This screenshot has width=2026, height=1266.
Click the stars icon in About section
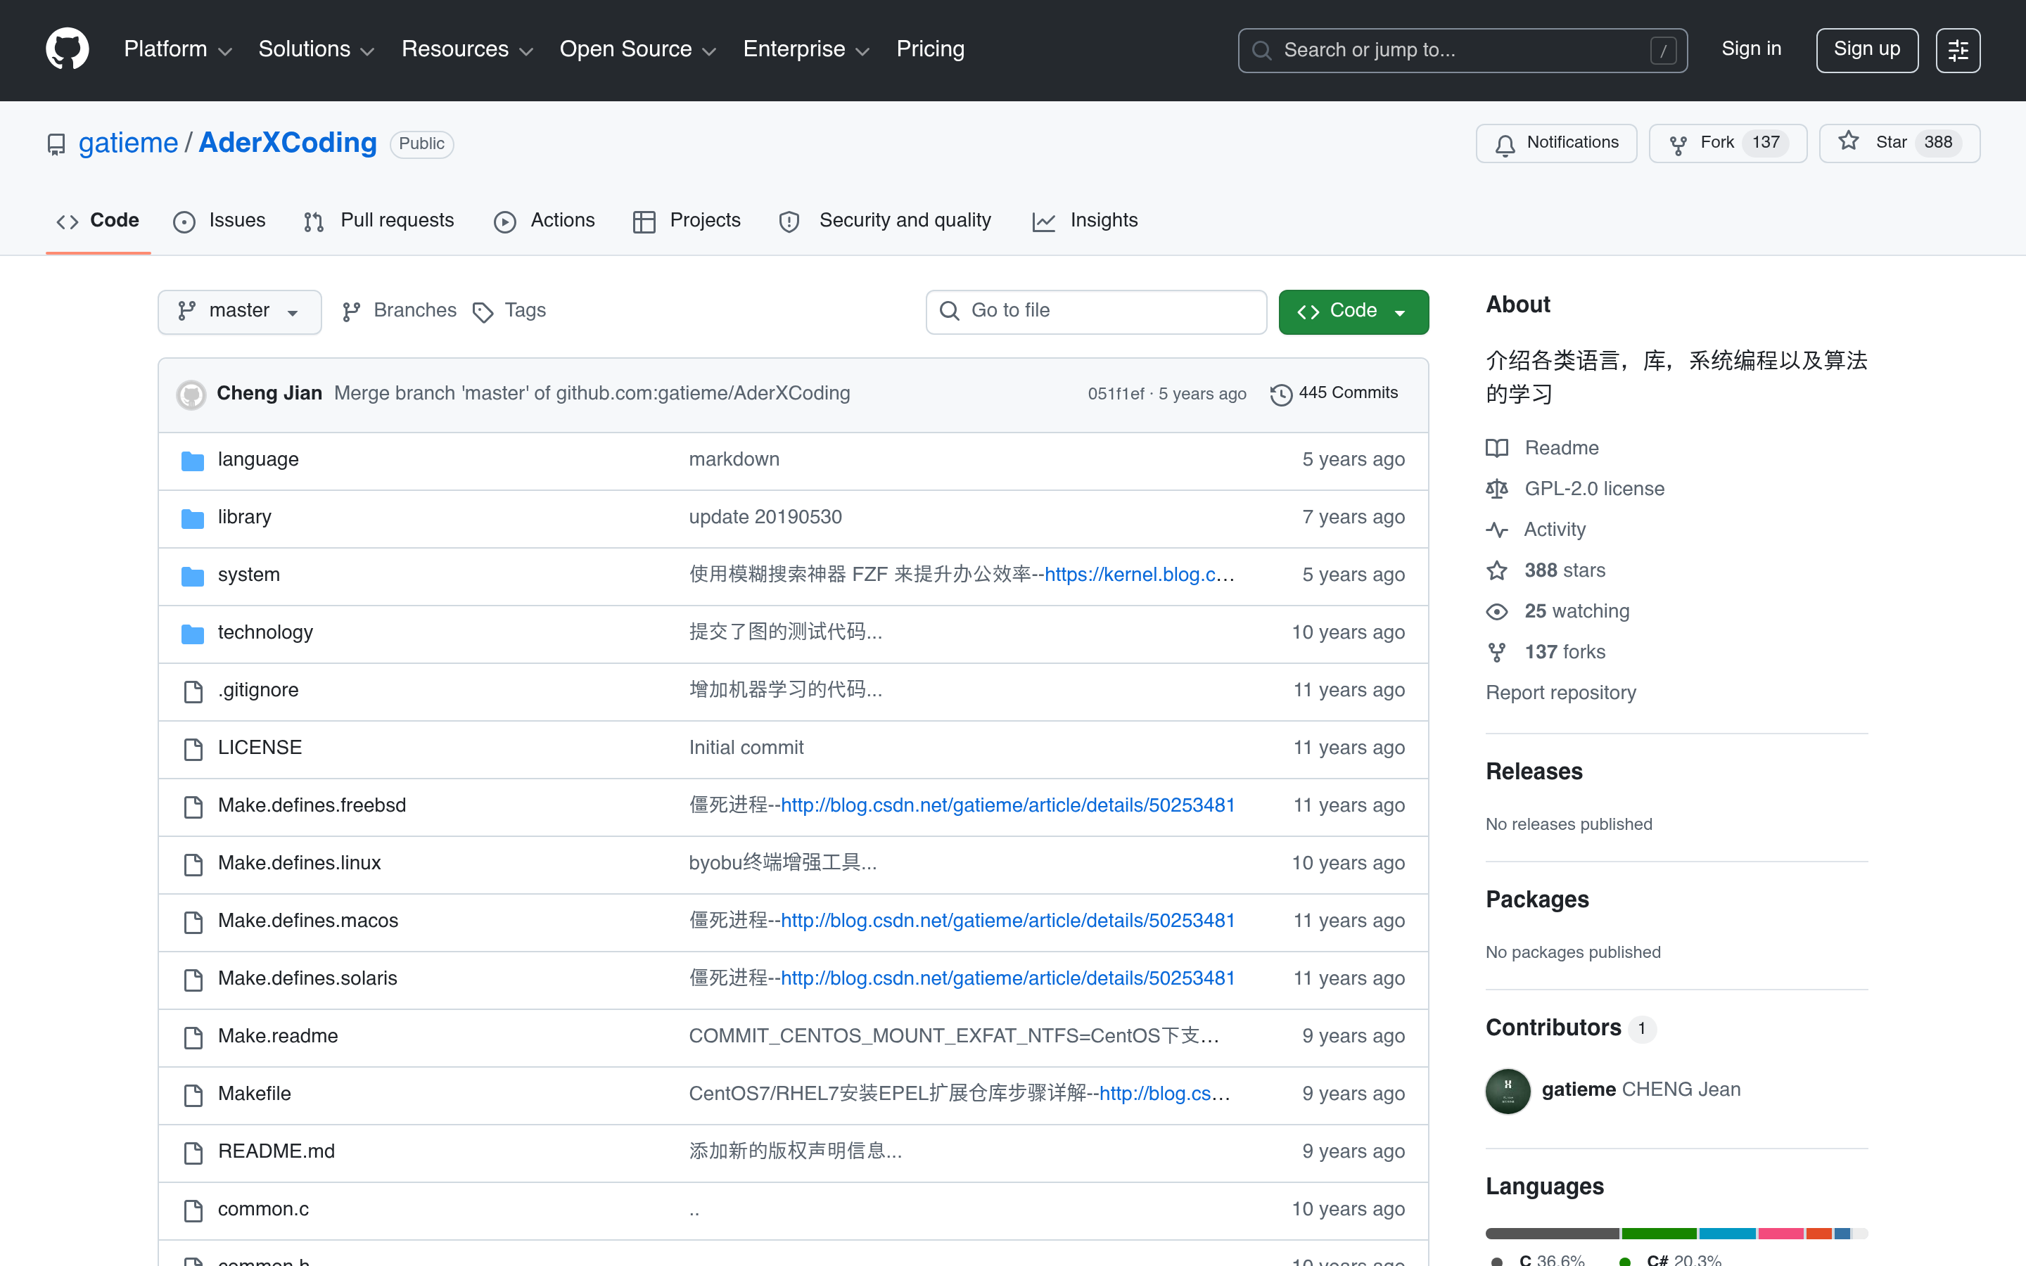click(x=1497, y=570)
